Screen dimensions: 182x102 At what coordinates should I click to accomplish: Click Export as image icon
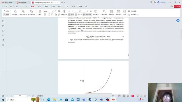point(23,11)
